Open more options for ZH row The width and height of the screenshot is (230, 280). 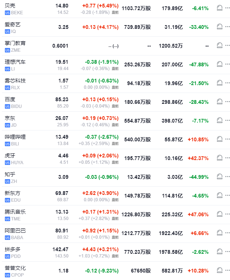[227, 177]
